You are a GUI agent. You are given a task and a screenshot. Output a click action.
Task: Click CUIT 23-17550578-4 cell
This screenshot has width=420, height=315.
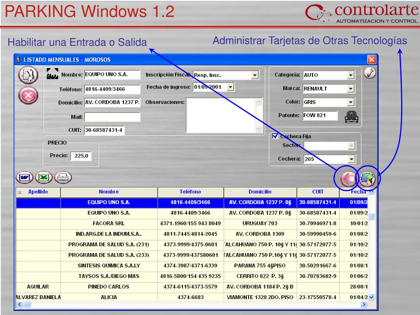(x=318, y=297)
